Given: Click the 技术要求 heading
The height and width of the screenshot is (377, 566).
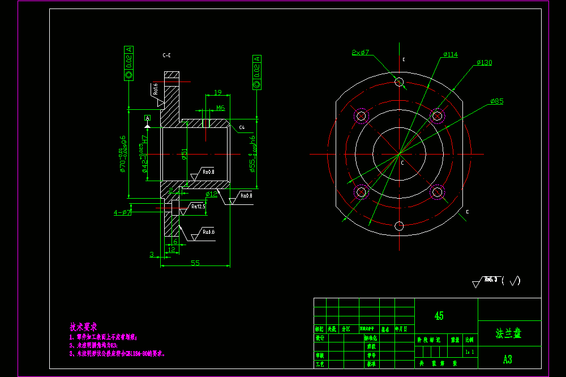Looking at the screenshot, I should click(83, 327).
